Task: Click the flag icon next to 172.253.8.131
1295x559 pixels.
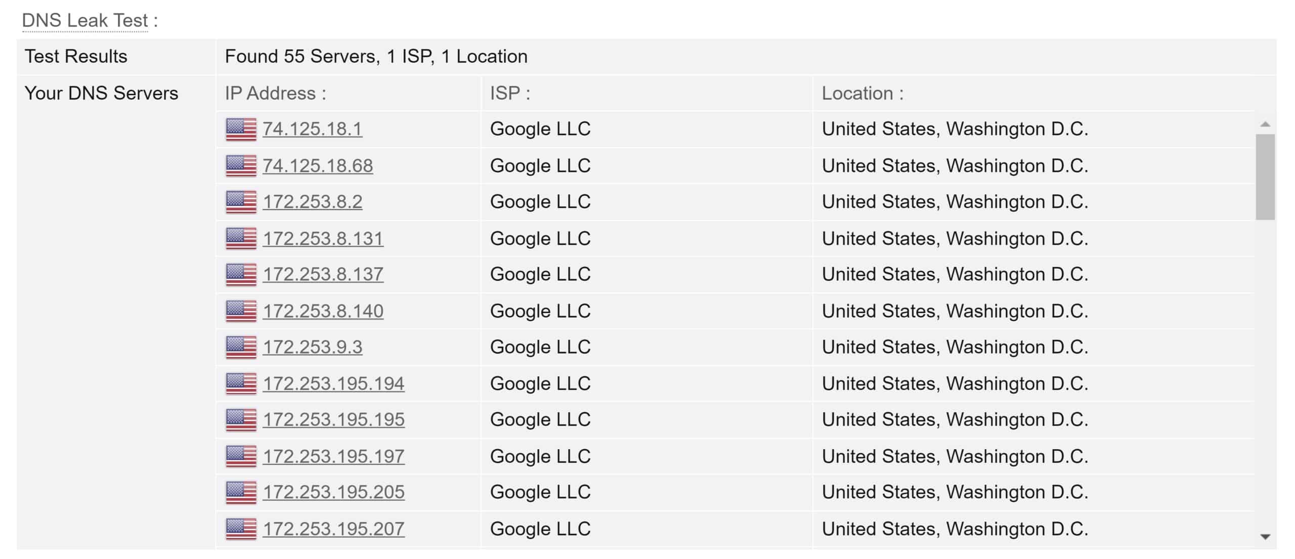Action: tap(241, 239)
